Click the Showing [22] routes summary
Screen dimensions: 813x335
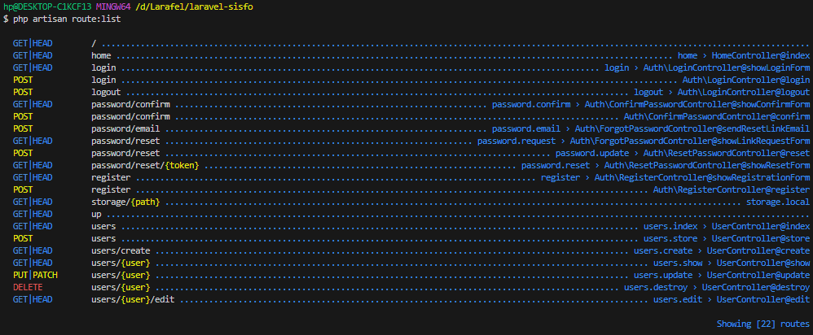click(x=762, y=324)
